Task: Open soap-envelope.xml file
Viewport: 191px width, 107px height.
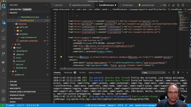Action: (x=29, y=37)
